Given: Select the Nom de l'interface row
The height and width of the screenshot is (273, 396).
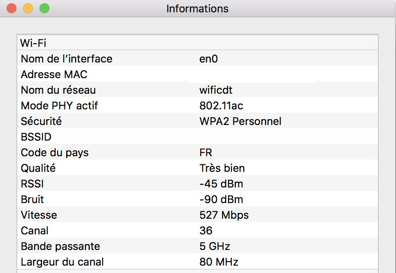Looking at the screenshot, I should pyautogui.click(x=198, y=58).
